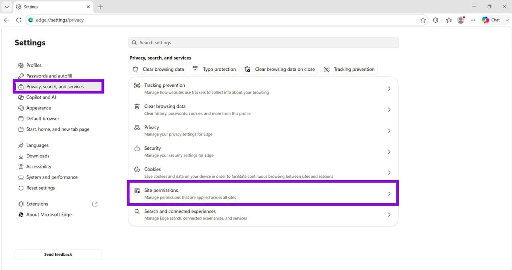Click the address bar showing edge://settings/privacy

click(227, 20)
